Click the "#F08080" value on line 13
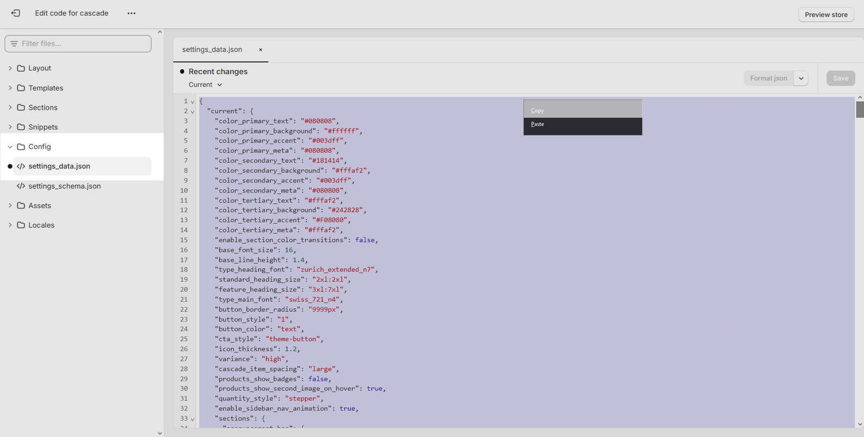The image size is (864, 437). pos(331,220)
